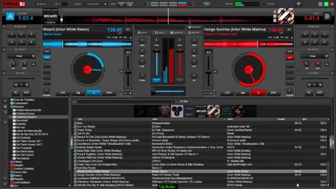This screenshot has width=336, height=189.
Task: Open the Set Miami Bass folder
Action: (25, 151)
